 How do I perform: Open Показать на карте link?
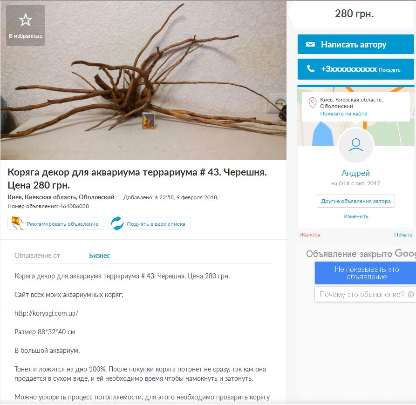[344, 114]
